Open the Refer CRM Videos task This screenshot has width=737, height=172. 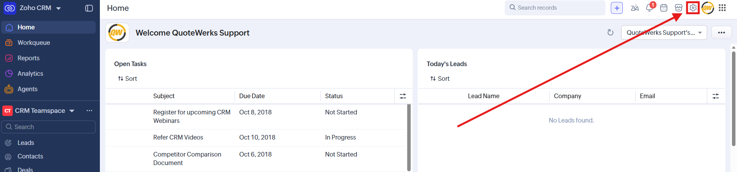178,137
